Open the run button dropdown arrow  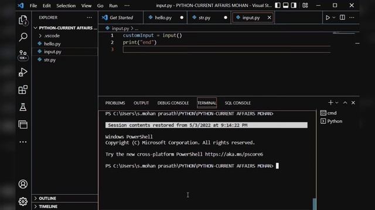click(334, 17)
